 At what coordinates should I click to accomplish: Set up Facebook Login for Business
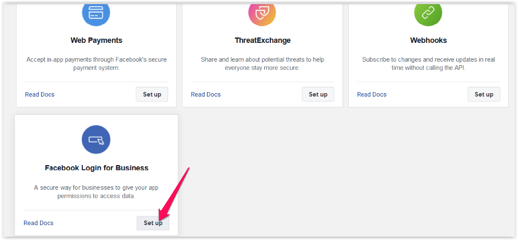(x=153, y=223)
